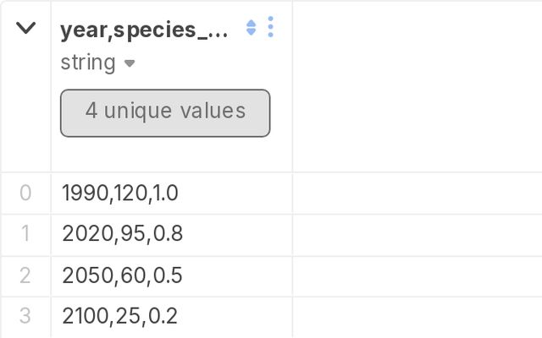Click the sort arrows in the column header
Screen dimensions: 542x338
coord(251,28)
